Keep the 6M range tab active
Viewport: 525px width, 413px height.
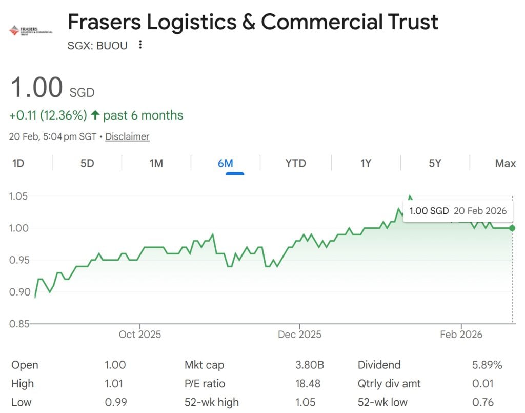pyautogui.click(x=226, y=163)
